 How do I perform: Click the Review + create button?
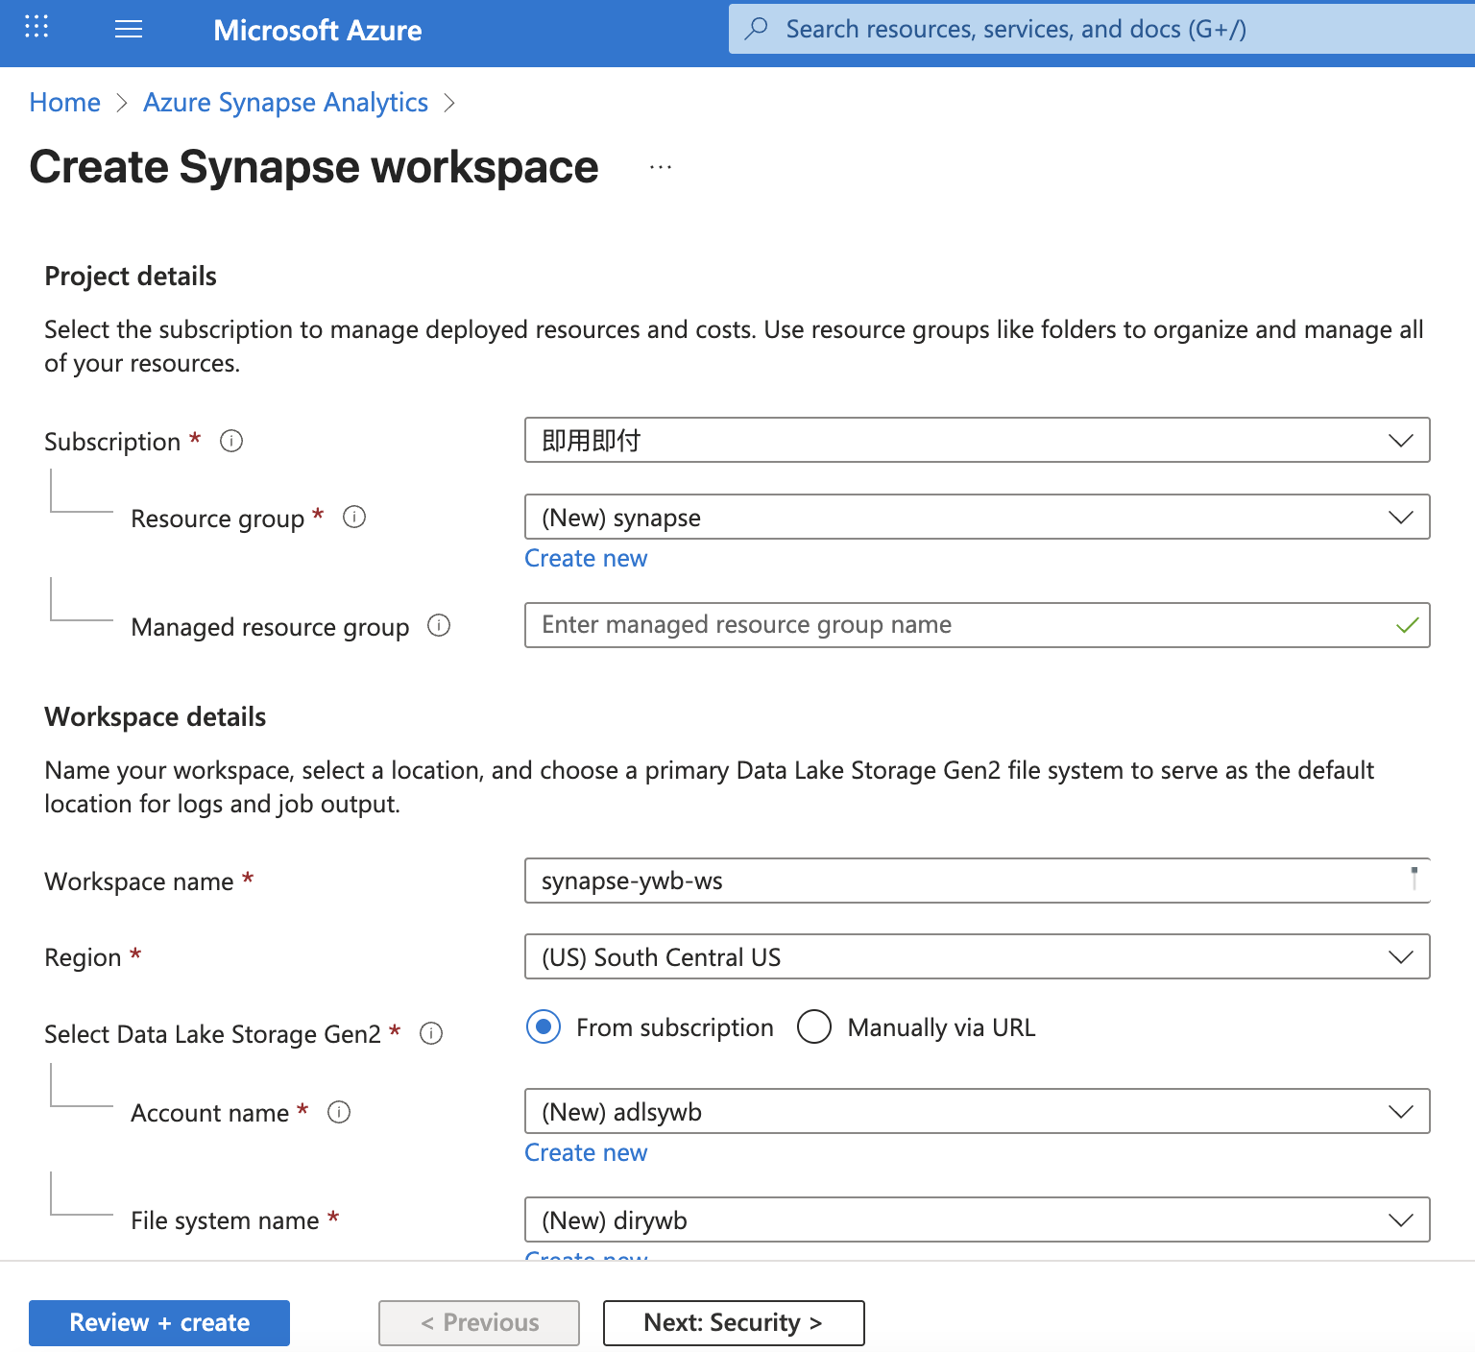pos(158,1322)
